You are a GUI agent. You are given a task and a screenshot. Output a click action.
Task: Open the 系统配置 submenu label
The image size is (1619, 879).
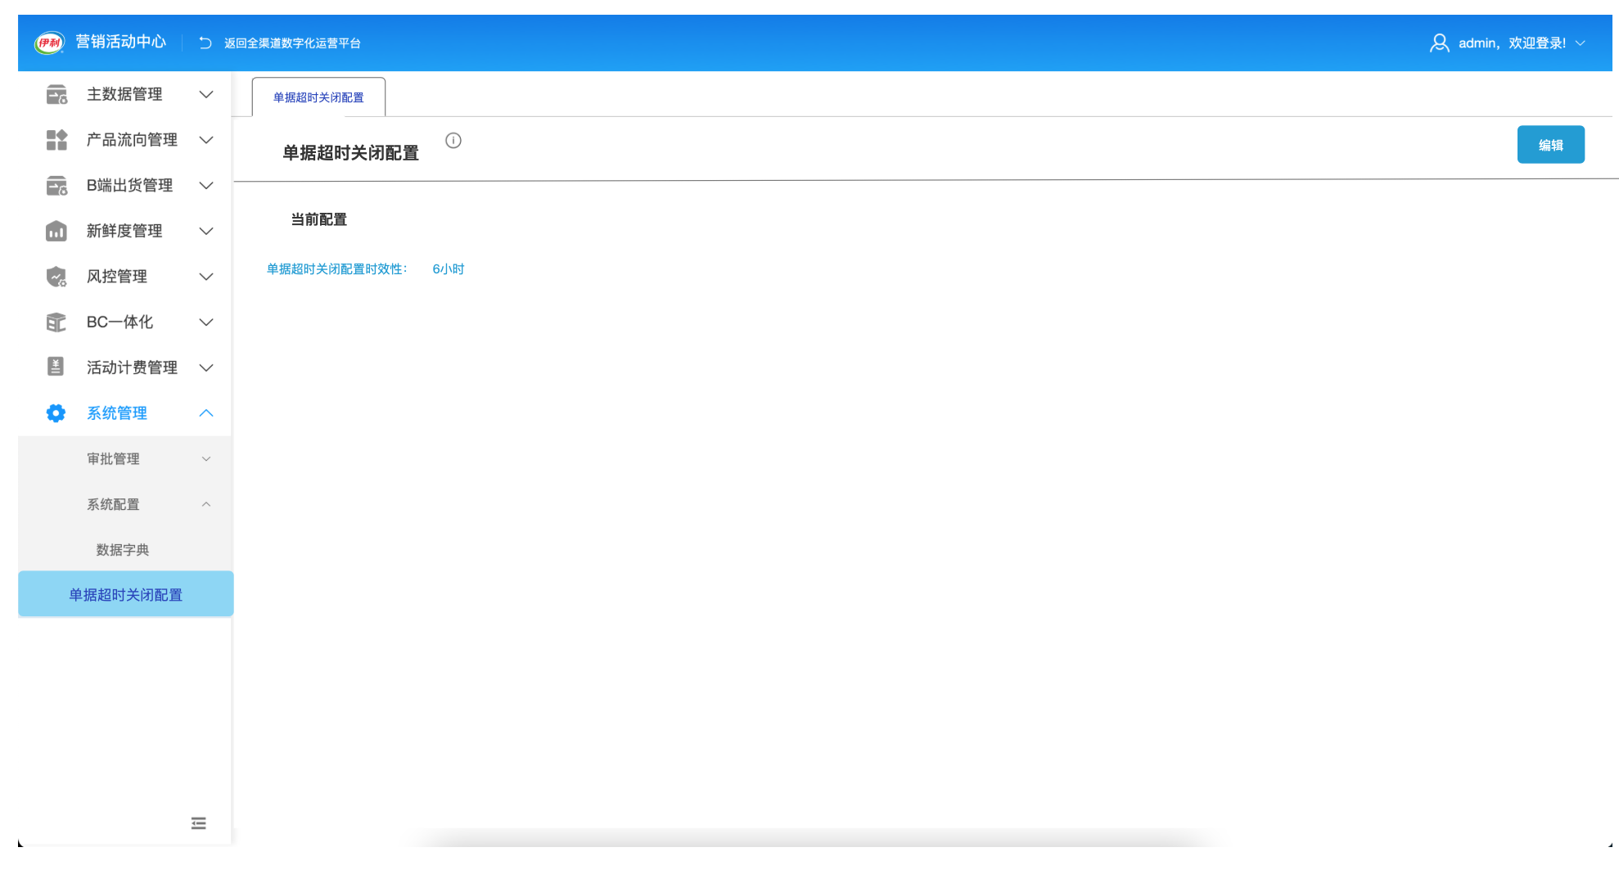pyautogui.click(x=113, y=504)
